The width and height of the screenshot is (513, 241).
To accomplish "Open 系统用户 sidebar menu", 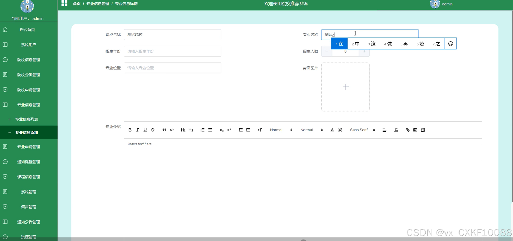I will tap(29, 45).
